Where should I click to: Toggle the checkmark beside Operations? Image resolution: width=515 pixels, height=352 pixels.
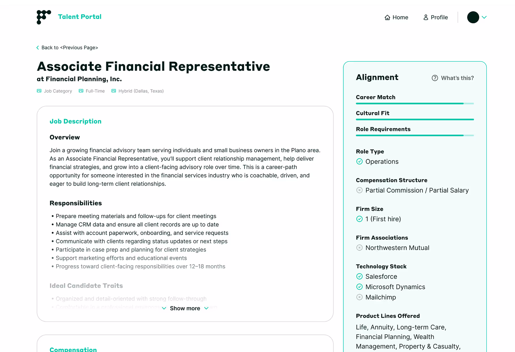tap(359, 161)
